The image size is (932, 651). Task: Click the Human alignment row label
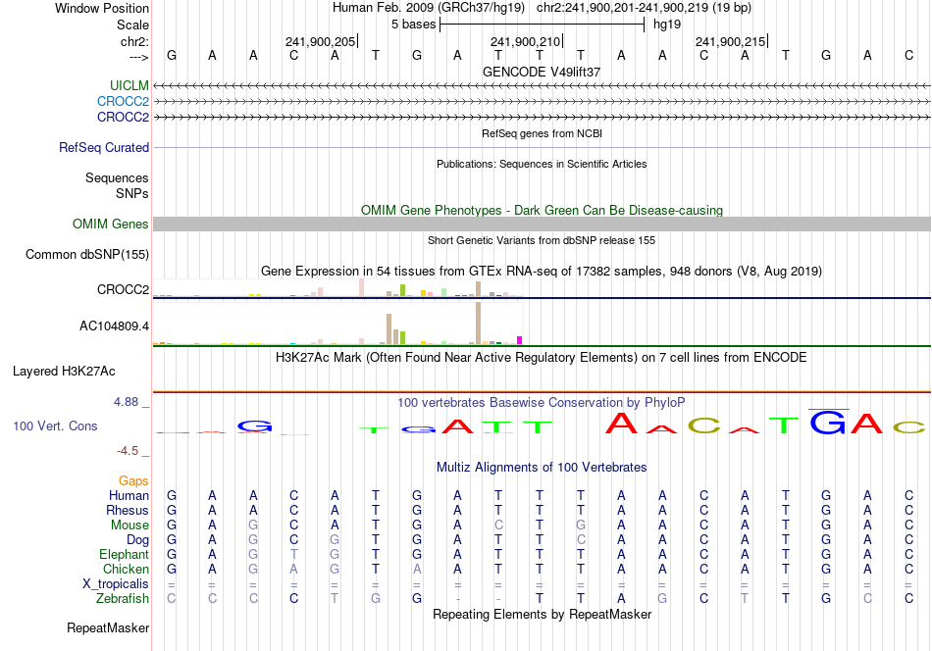click(129, 495)
